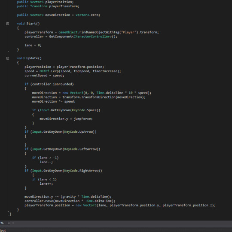Click 'if (controller.isGrounded)' condition

click(49, 84)
